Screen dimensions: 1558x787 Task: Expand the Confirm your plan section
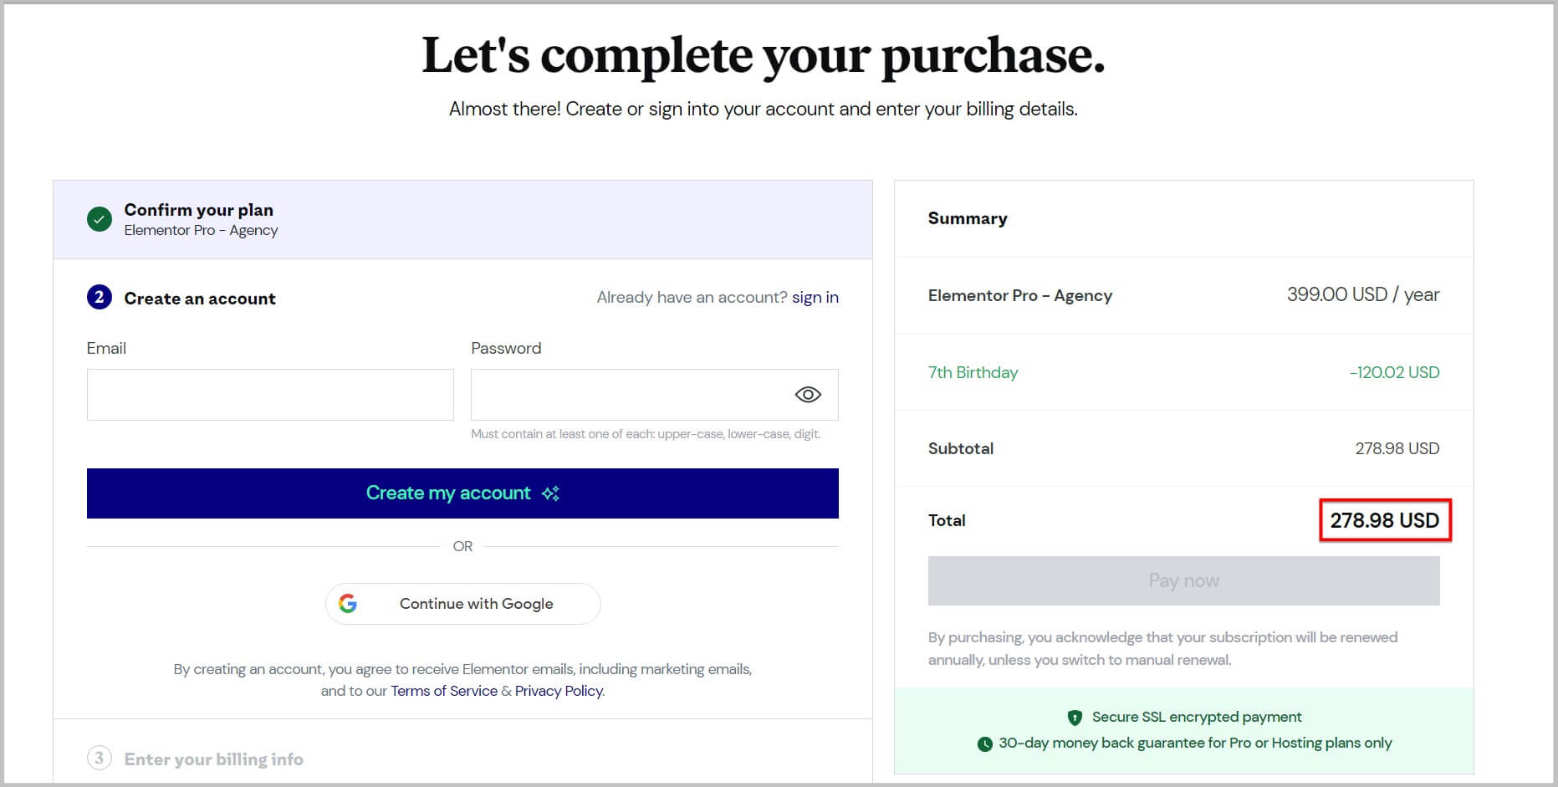[x=462, y=220]
